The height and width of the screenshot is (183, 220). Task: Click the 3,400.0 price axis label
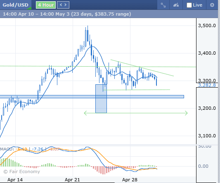coord(207,53)
